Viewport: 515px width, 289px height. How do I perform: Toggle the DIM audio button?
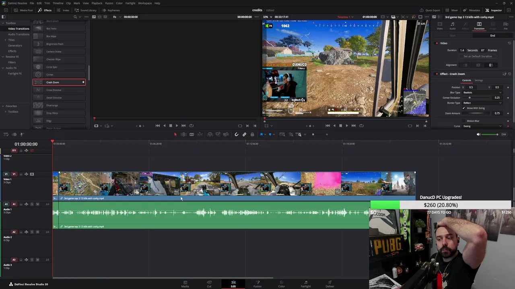pos(503,134)
